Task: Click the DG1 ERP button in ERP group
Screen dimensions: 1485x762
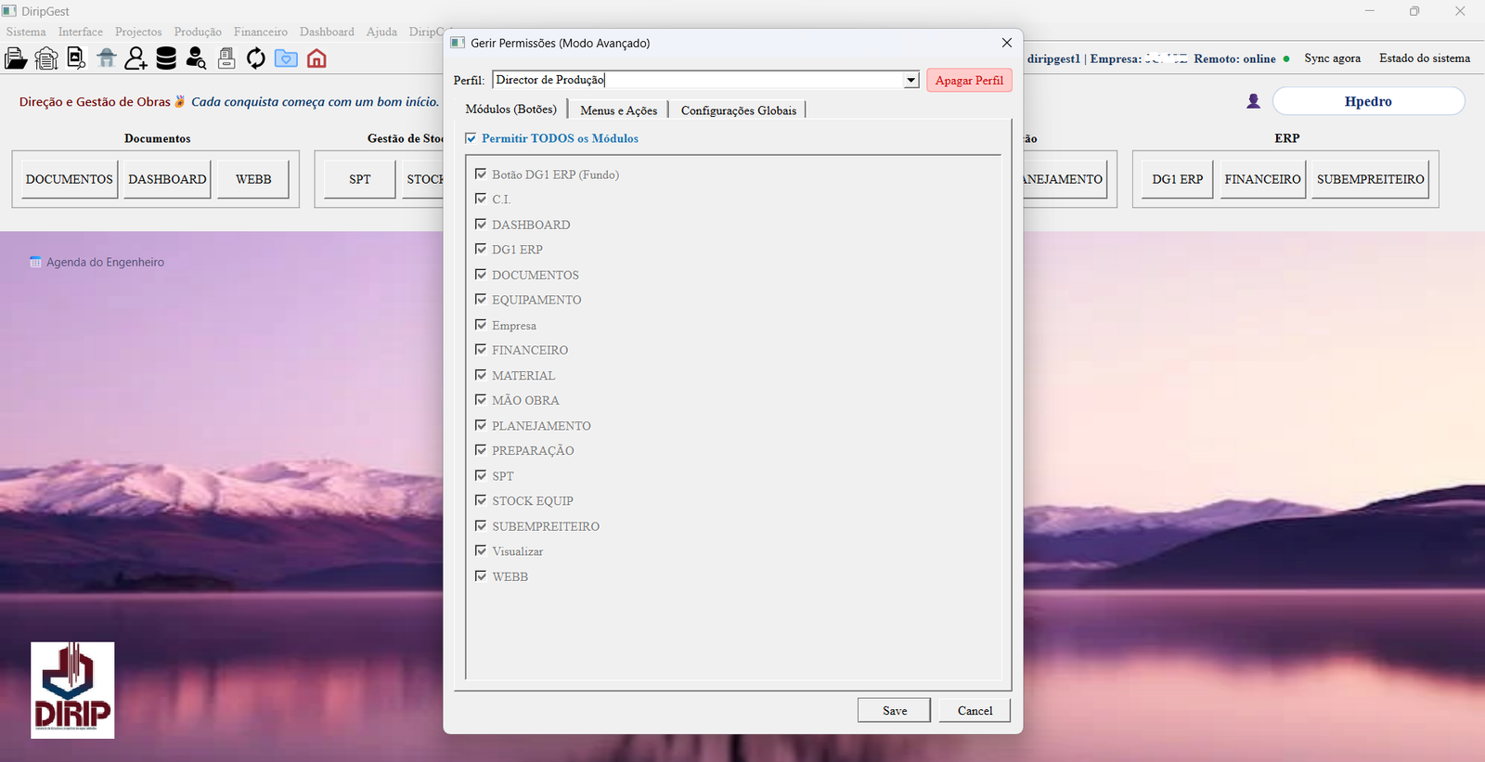Action: click(1177, 179)
